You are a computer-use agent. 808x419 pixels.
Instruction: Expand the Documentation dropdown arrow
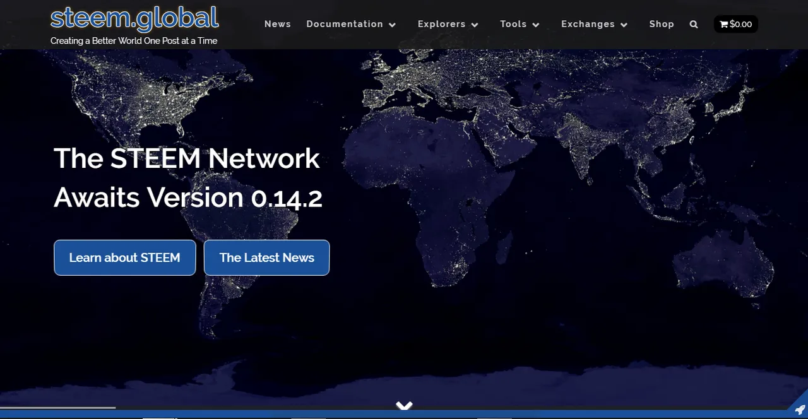coord(392,25)
